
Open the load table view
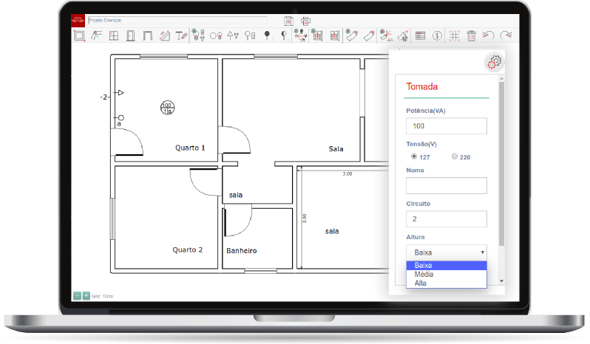(x=420, y=35)
